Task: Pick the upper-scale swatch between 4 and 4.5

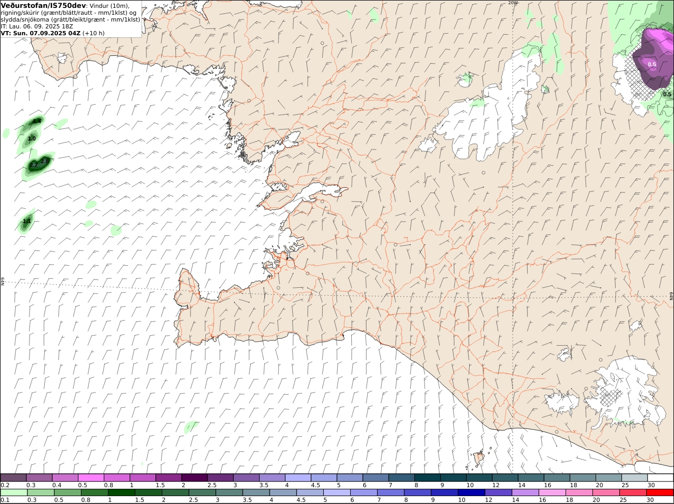Action: click(x=299, y=477)
